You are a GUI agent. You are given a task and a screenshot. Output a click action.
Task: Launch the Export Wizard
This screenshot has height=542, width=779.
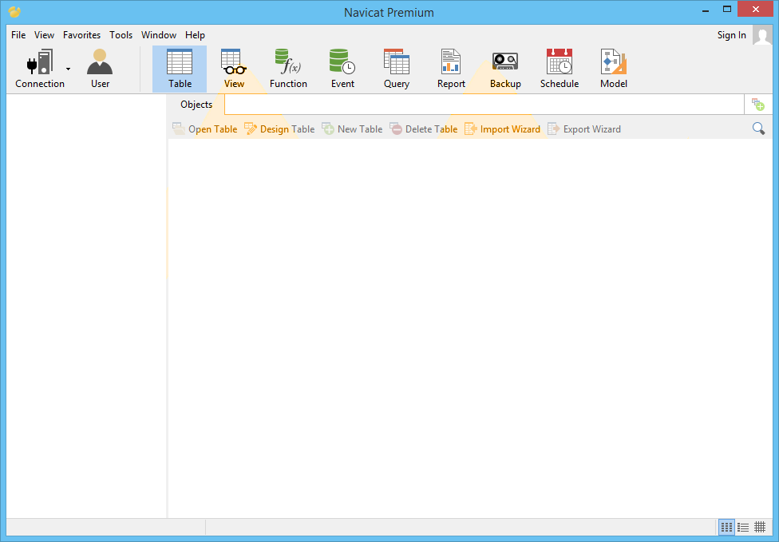[583, 129]
